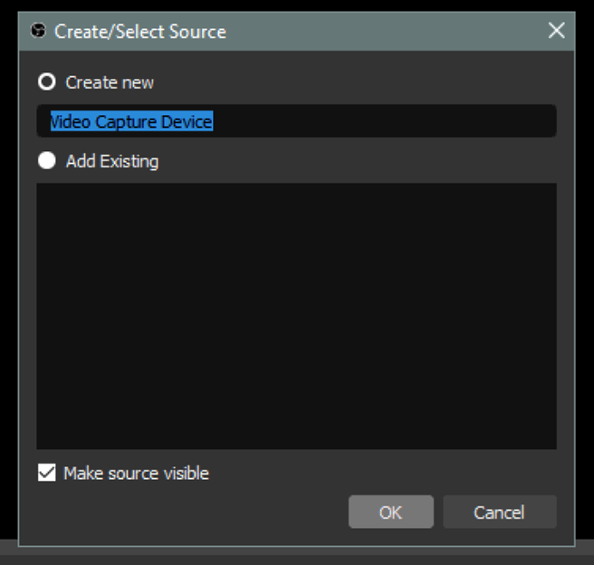Select the Create new radio button
The image size is (594, 565).
point(46,82)
